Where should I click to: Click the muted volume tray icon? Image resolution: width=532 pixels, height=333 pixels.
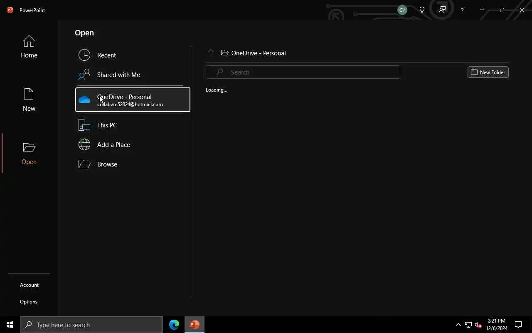[478, 325]
